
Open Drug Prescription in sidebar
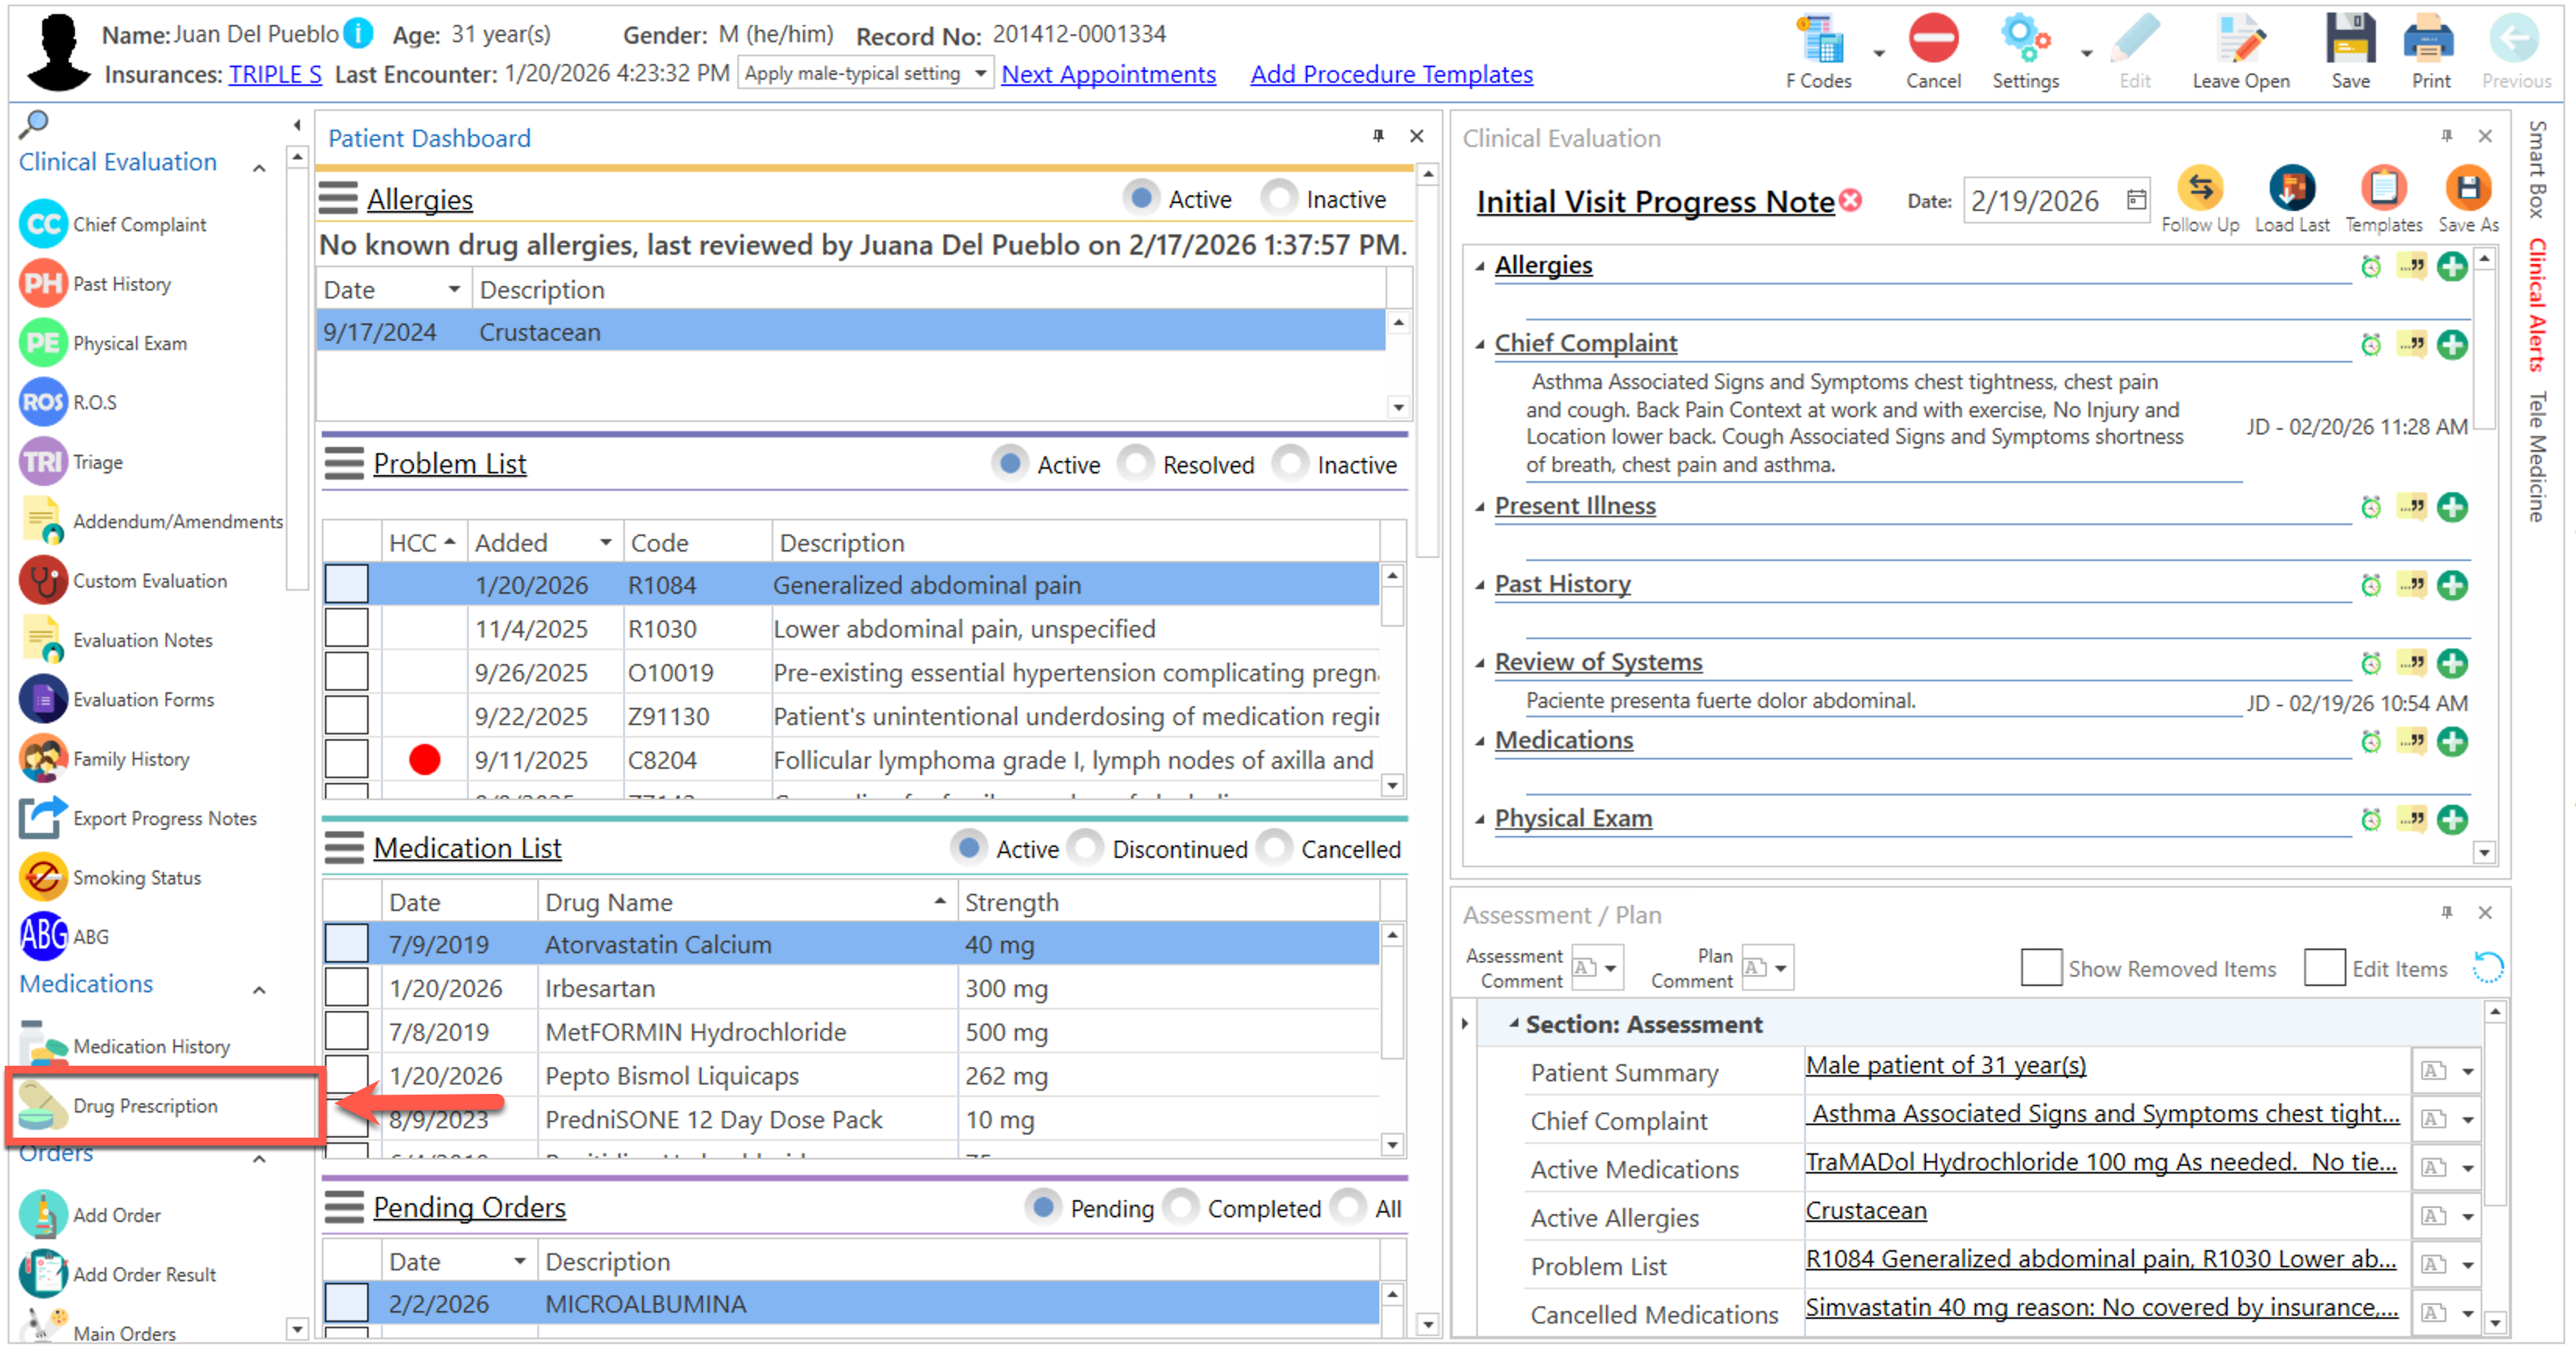(145, 1106)
